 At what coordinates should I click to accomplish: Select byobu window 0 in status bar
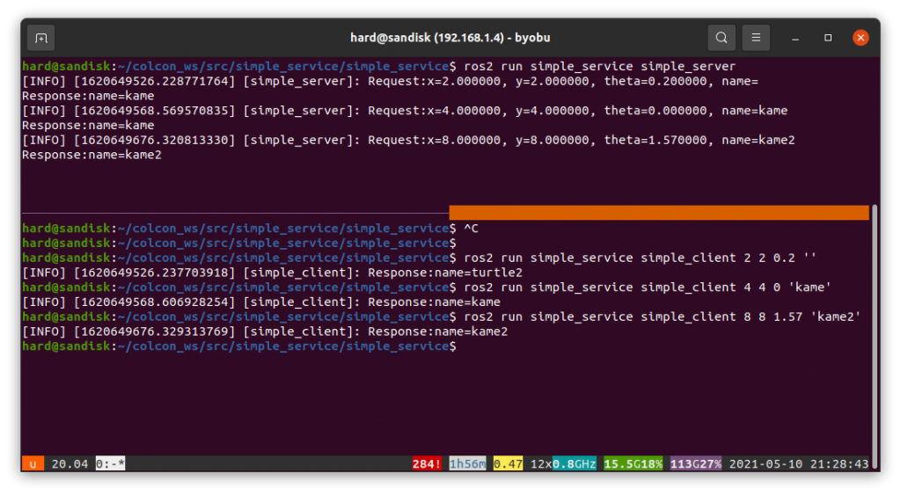[x=110, y=463]
